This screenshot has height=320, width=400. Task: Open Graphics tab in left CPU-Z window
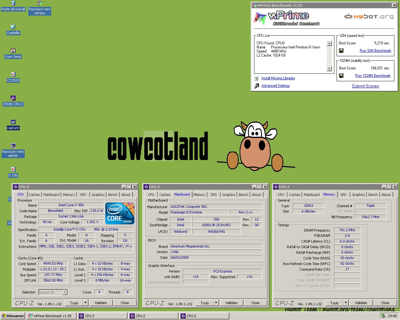coord(98,195)
